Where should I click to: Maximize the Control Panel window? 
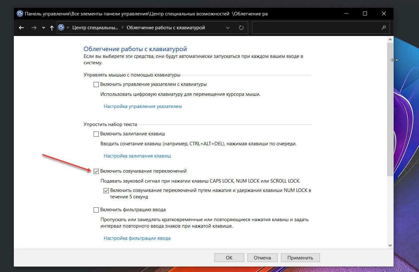(365, 14)
